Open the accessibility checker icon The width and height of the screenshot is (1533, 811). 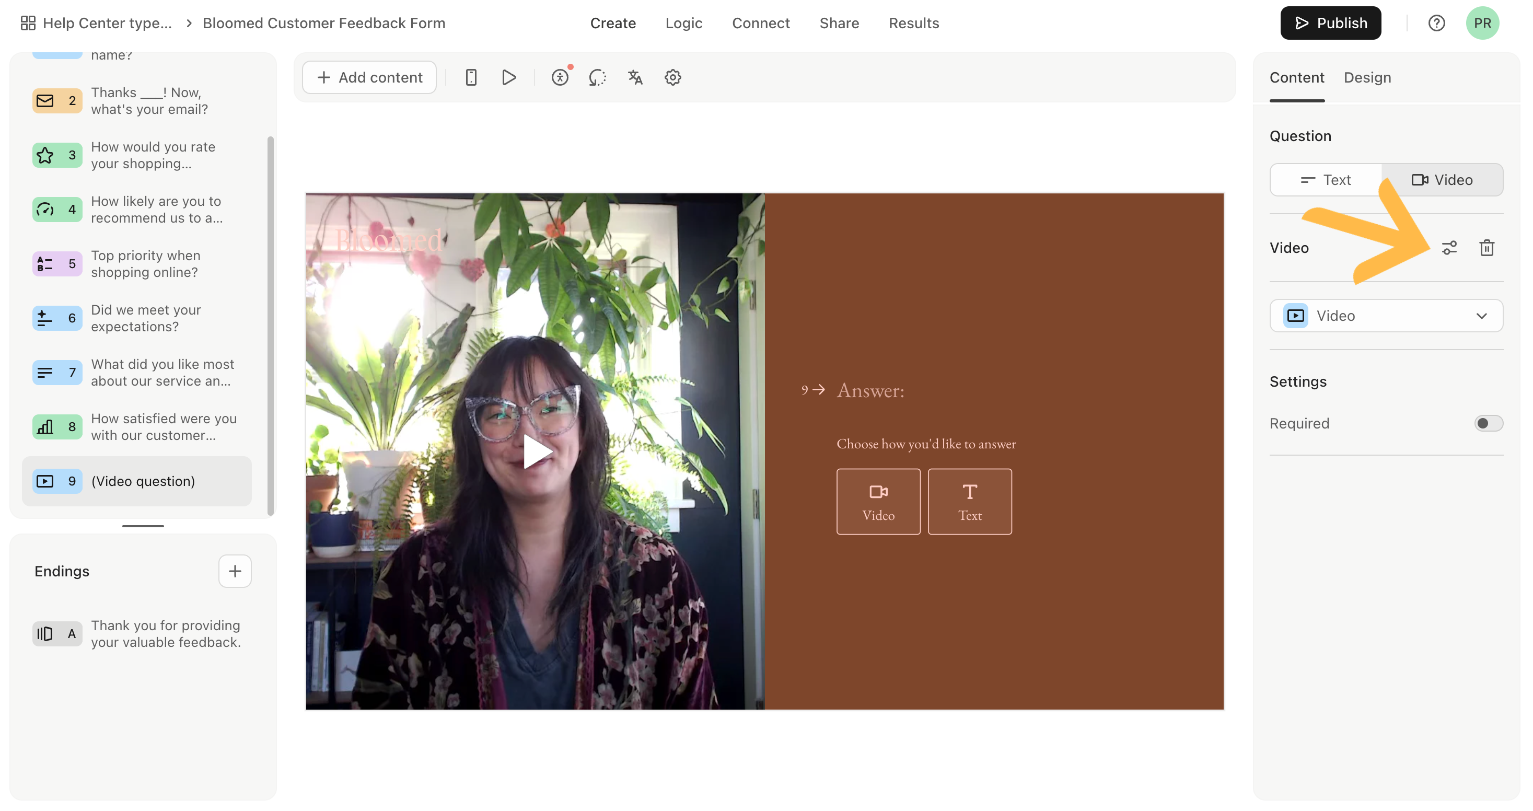pyautogui.click(x=560, y=77)
